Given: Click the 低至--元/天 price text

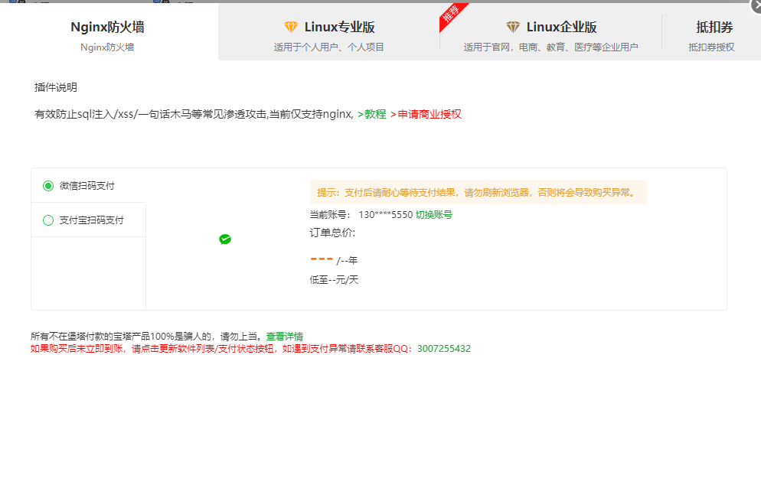Looking at the screenshot, I should point(334,279).
